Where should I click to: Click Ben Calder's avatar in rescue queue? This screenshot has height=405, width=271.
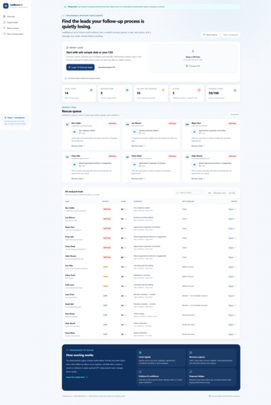pyautogui.click(x=67, y=124)
